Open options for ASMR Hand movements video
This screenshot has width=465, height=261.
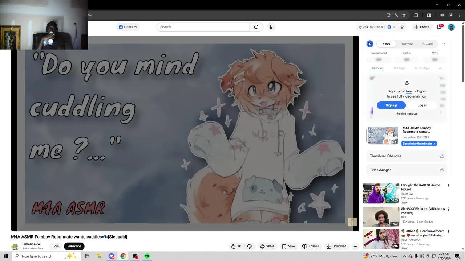[x=449, y=231]
